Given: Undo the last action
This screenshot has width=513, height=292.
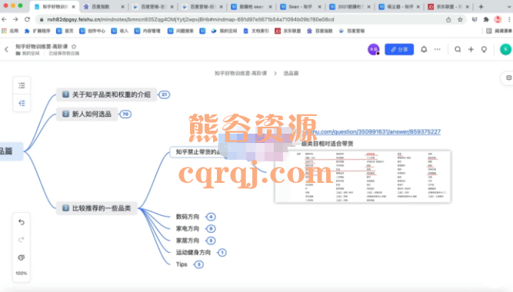Looking at the screenshot, I should point(22,222).
